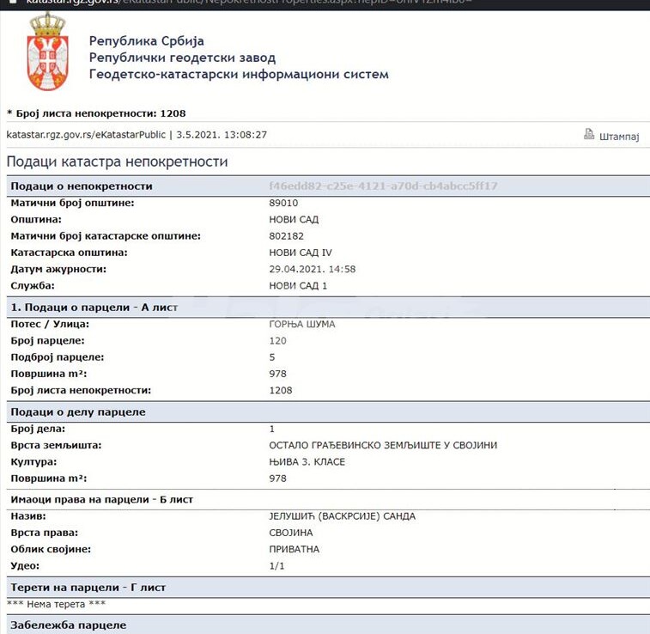The height and width of the screenshot is (634, 650).
Task: Click the printer icon beside Штампај
Action: point(589,134)
